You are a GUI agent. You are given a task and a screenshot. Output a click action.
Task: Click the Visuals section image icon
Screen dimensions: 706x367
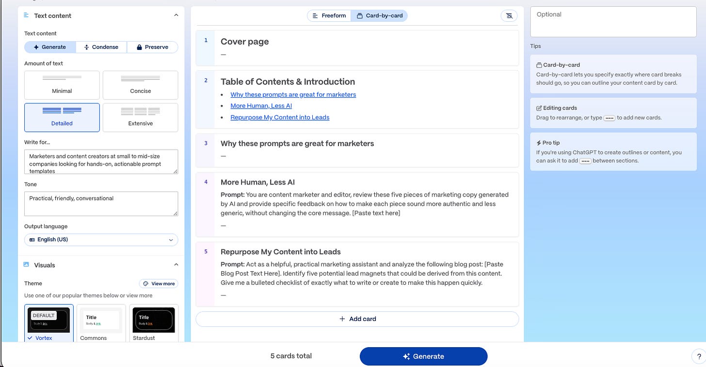(x=26, y=265)
